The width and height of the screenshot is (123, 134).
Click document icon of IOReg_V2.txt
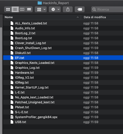point(12,77)
